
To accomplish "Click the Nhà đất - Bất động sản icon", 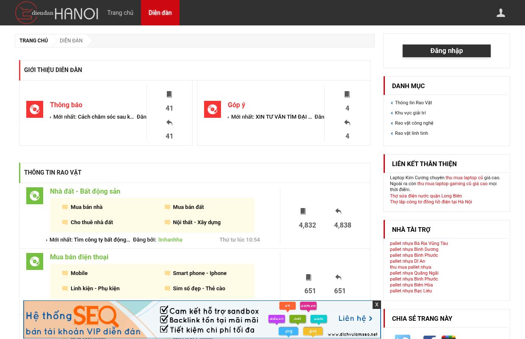I will pos(35,196).
